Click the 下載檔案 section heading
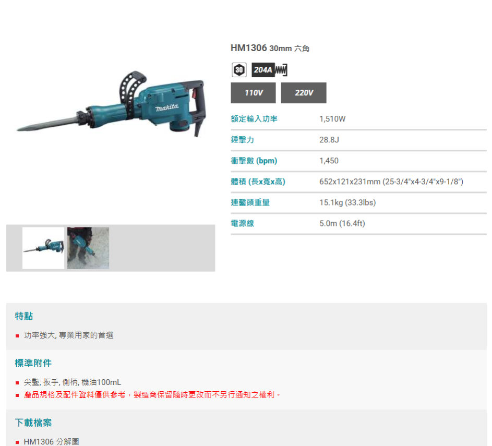 click(x=33, y=423)
